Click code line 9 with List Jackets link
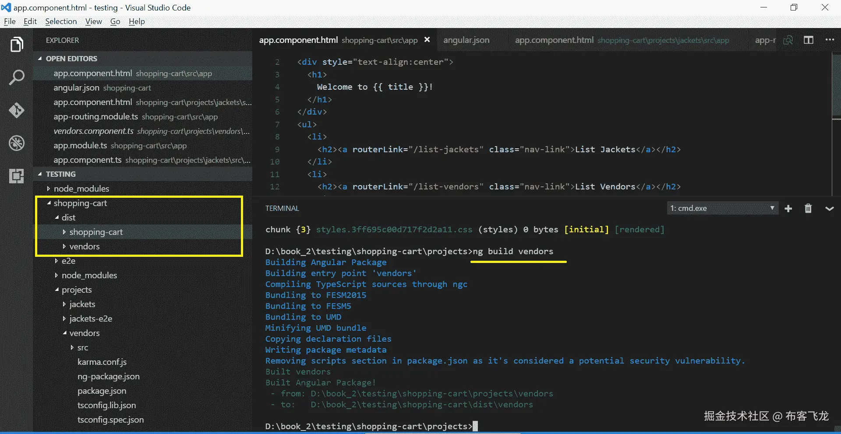 [499, 149]
